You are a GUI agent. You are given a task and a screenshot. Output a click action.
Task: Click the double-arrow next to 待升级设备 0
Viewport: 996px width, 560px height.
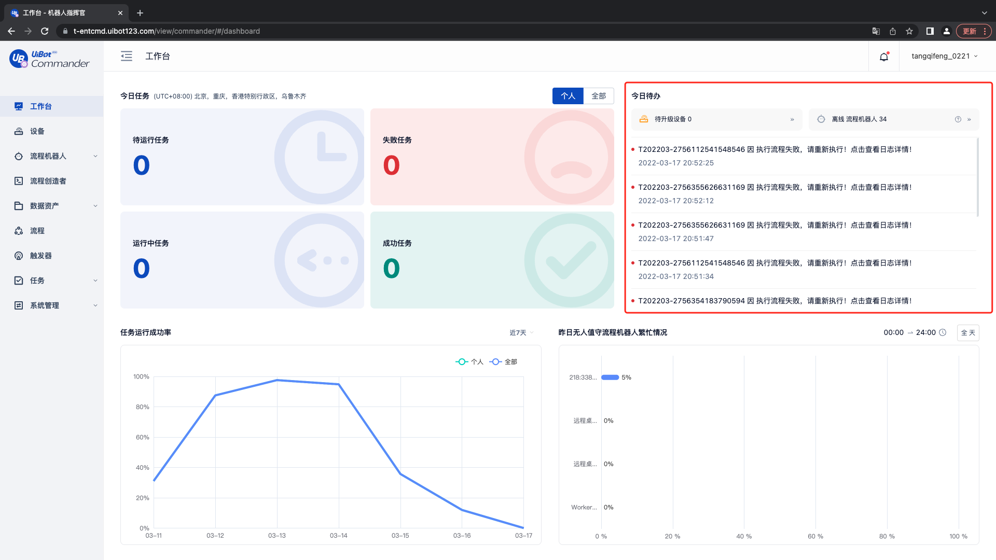click(792, 120)
